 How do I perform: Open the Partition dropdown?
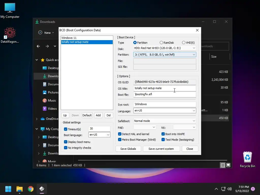[x=165, y=55]
